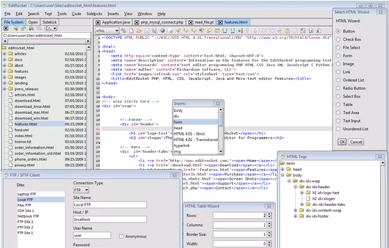Select the Unordered List radio option
This screenshot has width=389, height=248.
coord(338,129)
